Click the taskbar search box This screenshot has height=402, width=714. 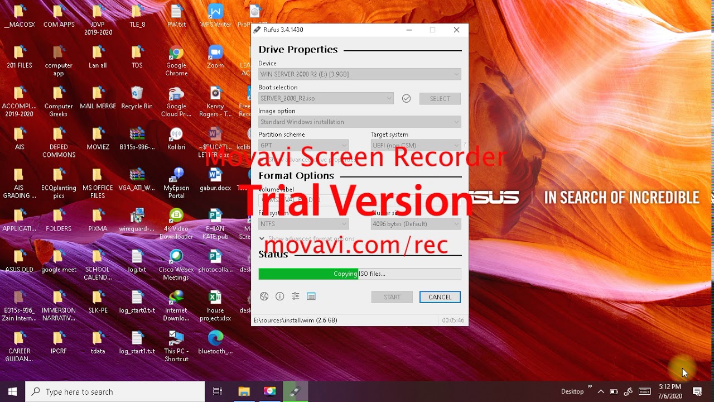[115, 391]
